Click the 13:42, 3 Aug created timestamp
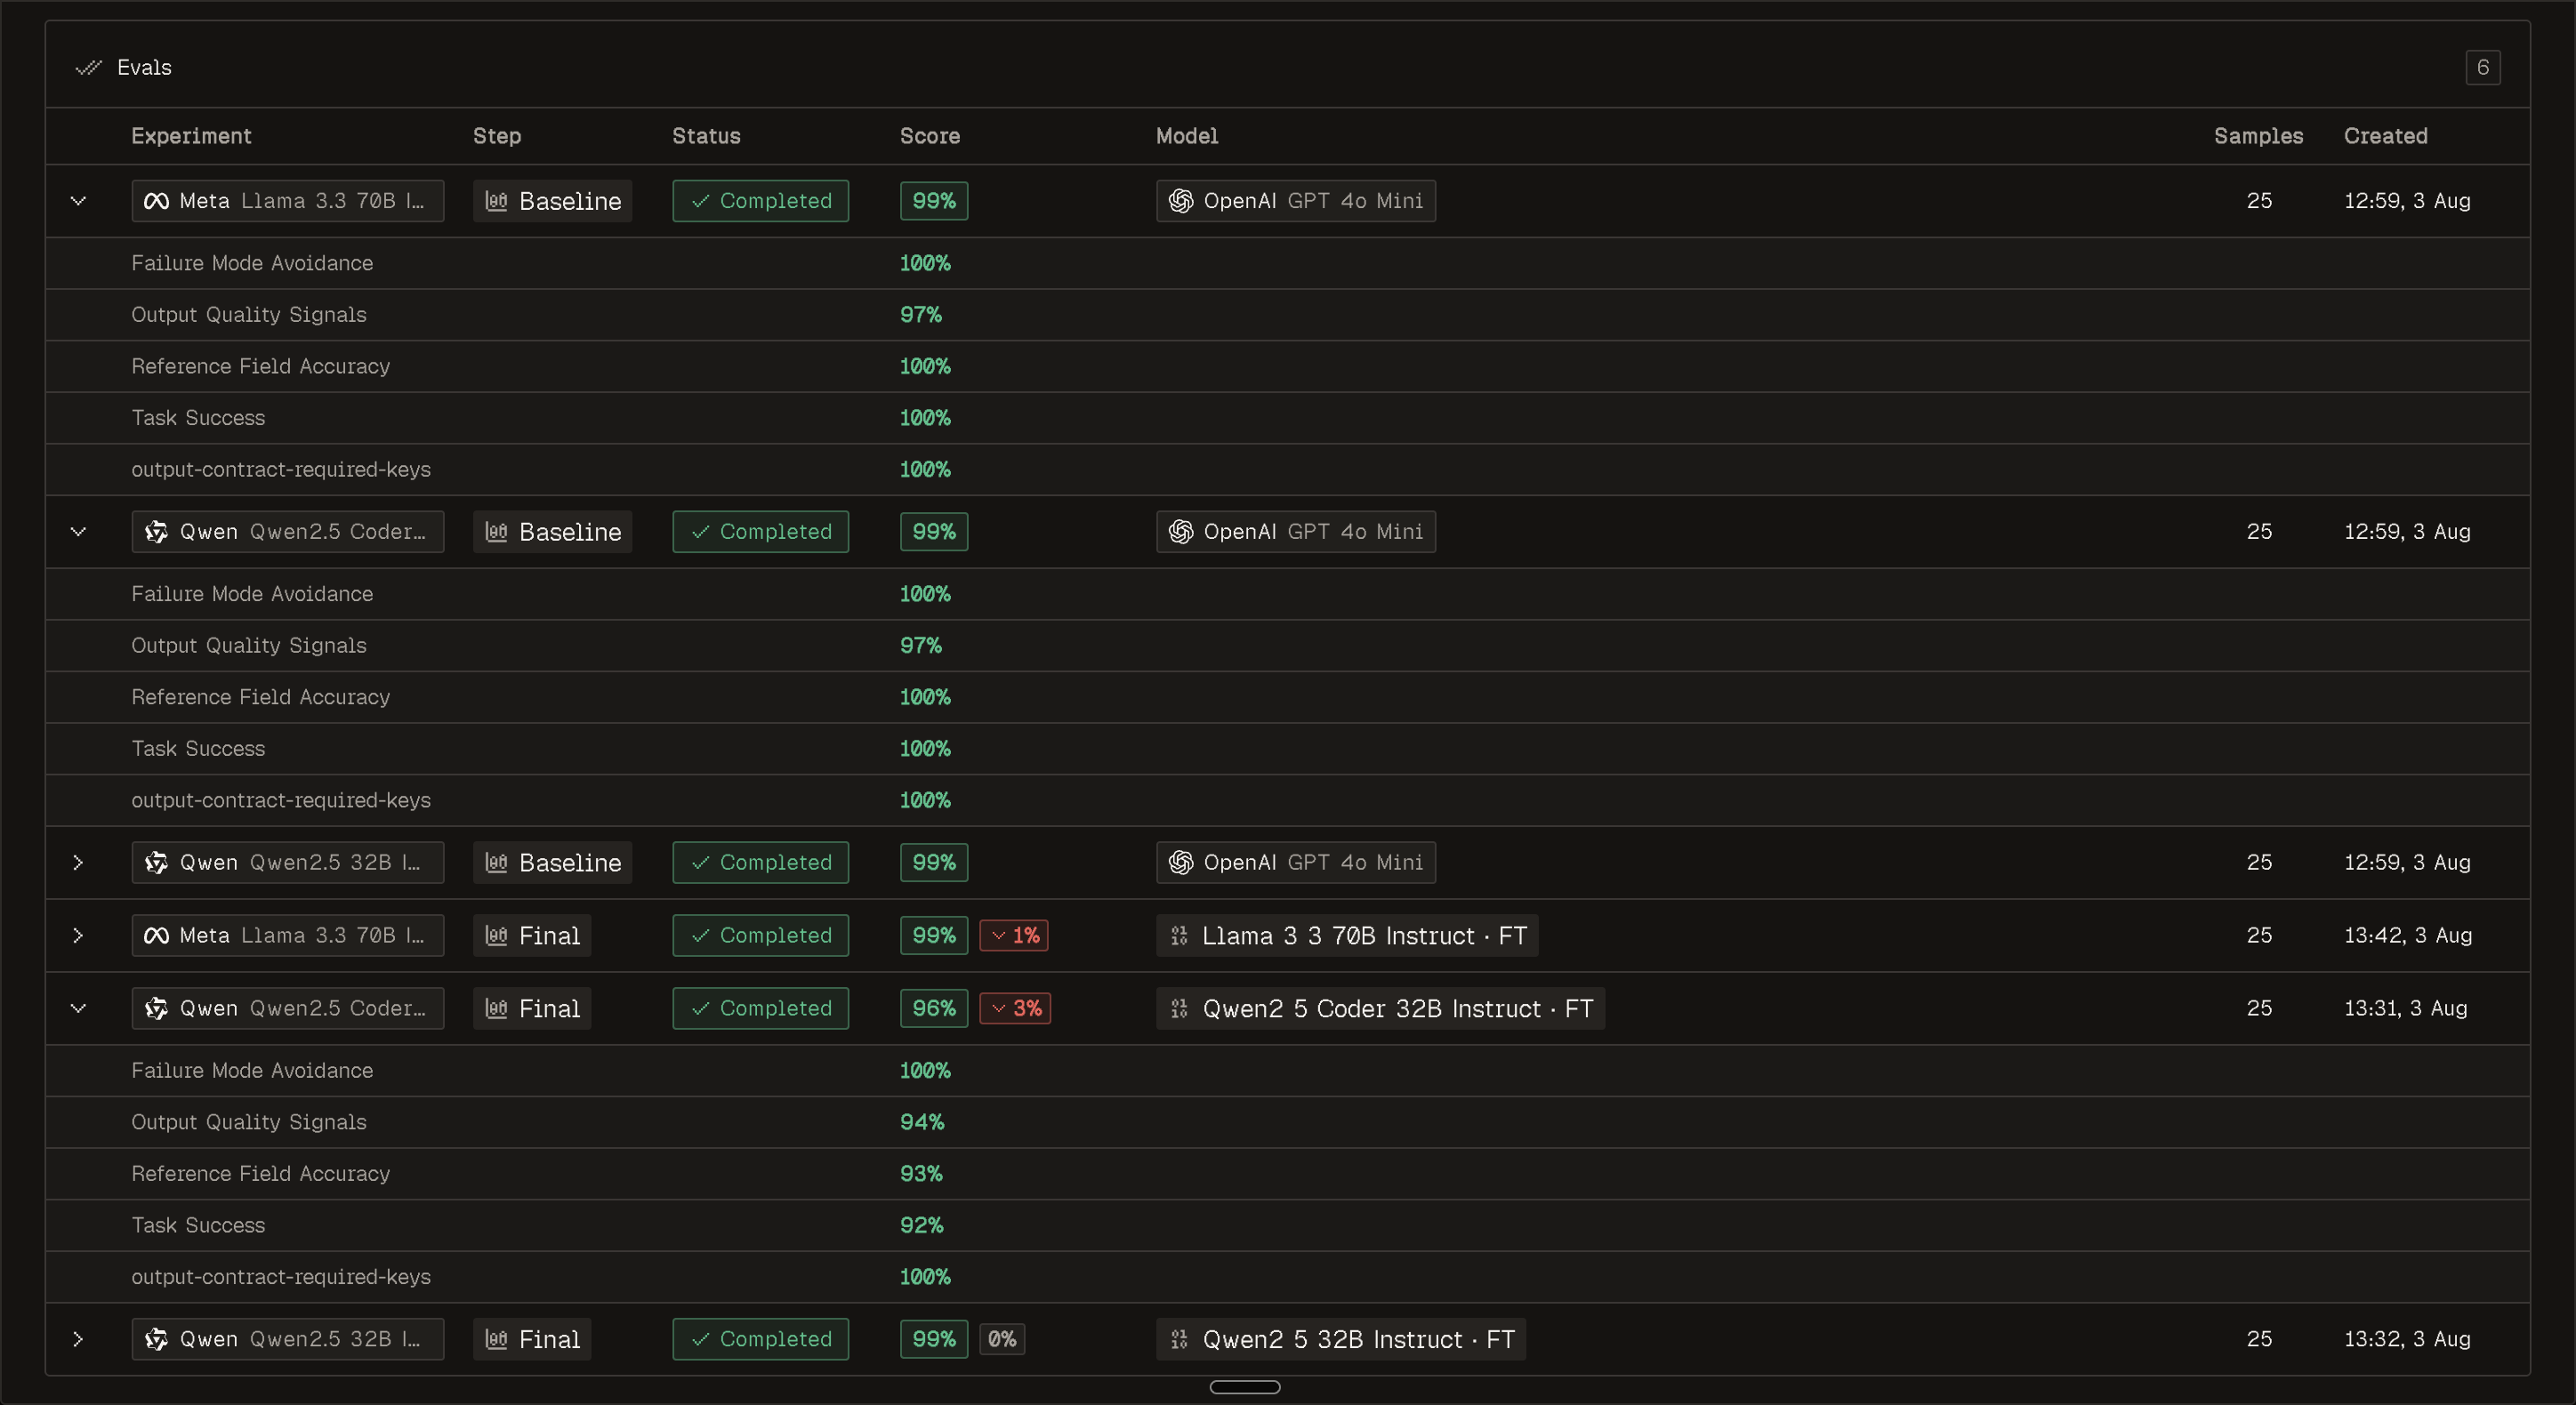Screen dimensions: 2576x1405 pyautogui.click(x=2408, y=936)
